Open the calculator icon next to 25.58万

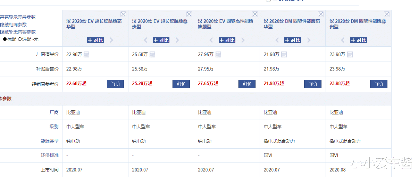(x=152, y=54)
